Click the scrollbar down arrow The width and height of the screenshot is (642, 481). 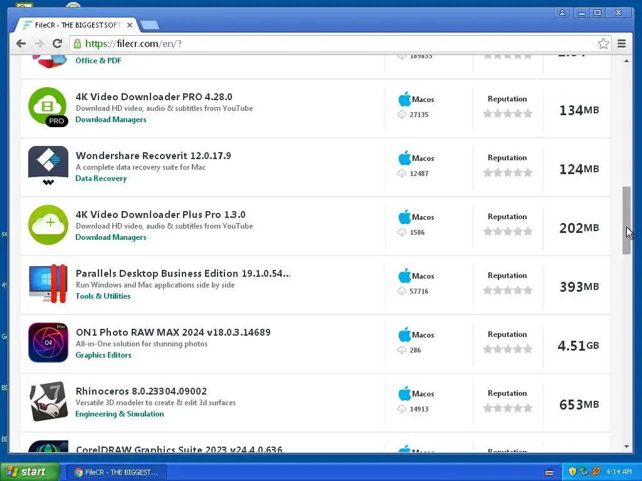626,447
